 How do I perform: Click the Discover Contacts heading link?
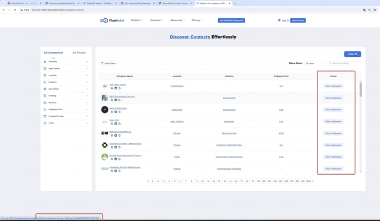(190, 37)
